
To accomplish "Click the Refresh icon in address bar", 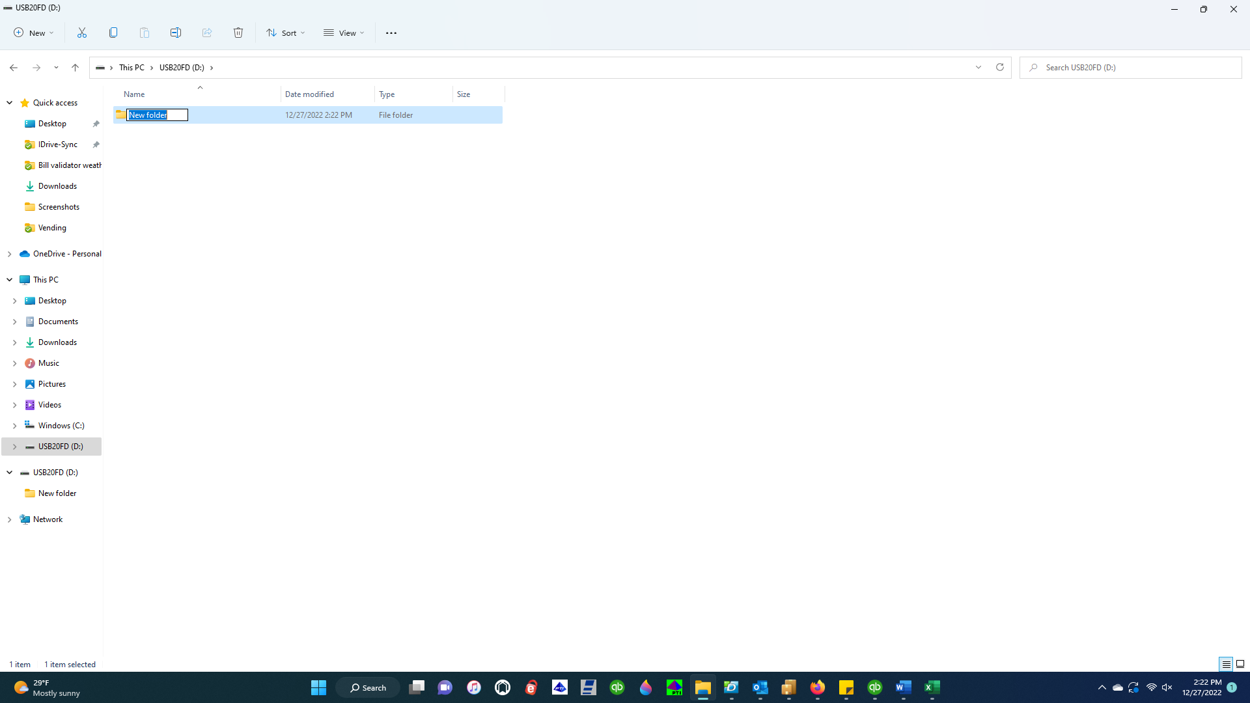I will 1000,67.
